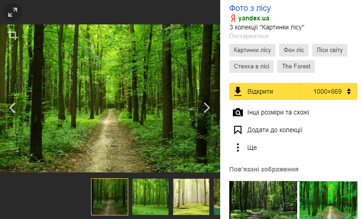Open the second related image, the bright green forest path
The image size is (362, 219).
328,200
